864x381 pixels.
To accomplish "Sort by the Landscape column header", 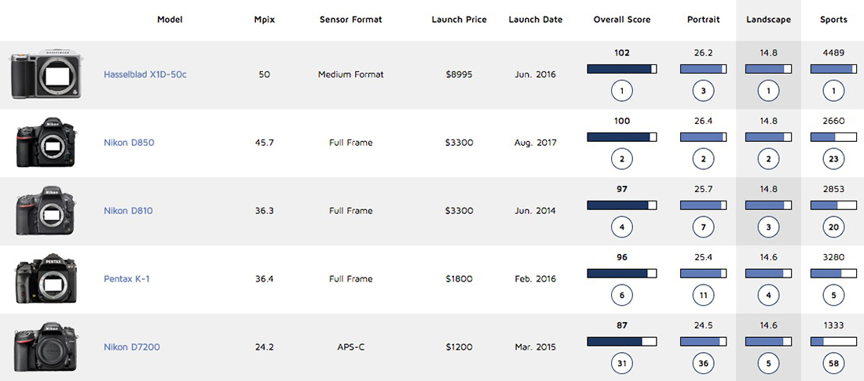I will pyautogui.click(x=768, y=20).
